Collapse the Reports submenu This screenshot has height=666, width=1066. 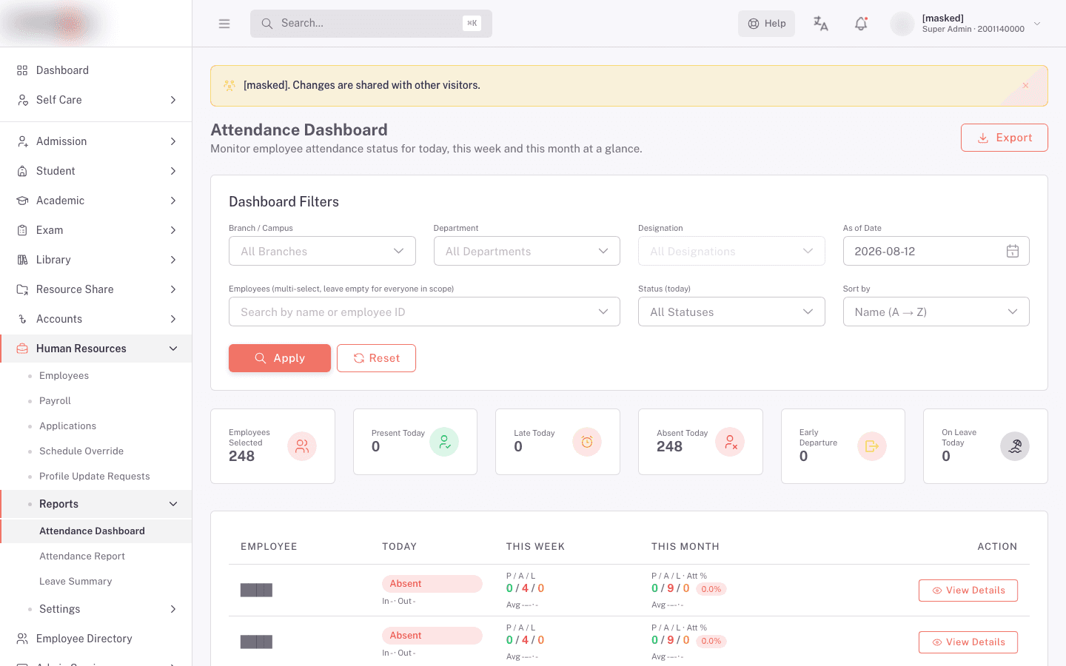coord(96,504)
